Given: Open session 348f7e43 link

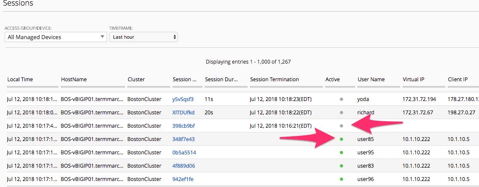Looking at the screenshot, I should click(x=184, y=139).
